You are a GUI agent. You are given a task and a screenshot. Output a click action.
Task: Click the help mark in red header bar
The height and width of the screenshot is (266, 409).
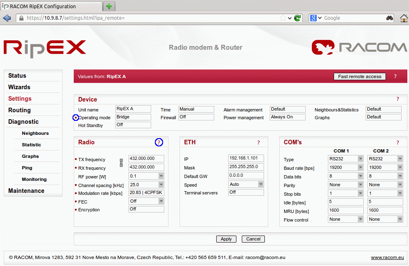point(395,76)
